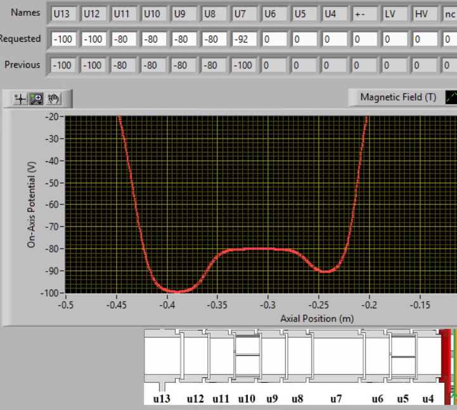Choose the pan hand tool
Viewport: 457px width, 410px height.
pyautogui.click(x=55, y=99)
